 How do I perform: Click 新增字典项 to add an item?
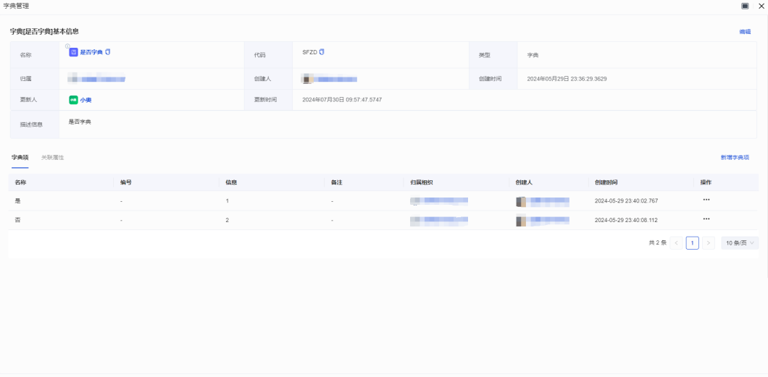pos(735,157)
